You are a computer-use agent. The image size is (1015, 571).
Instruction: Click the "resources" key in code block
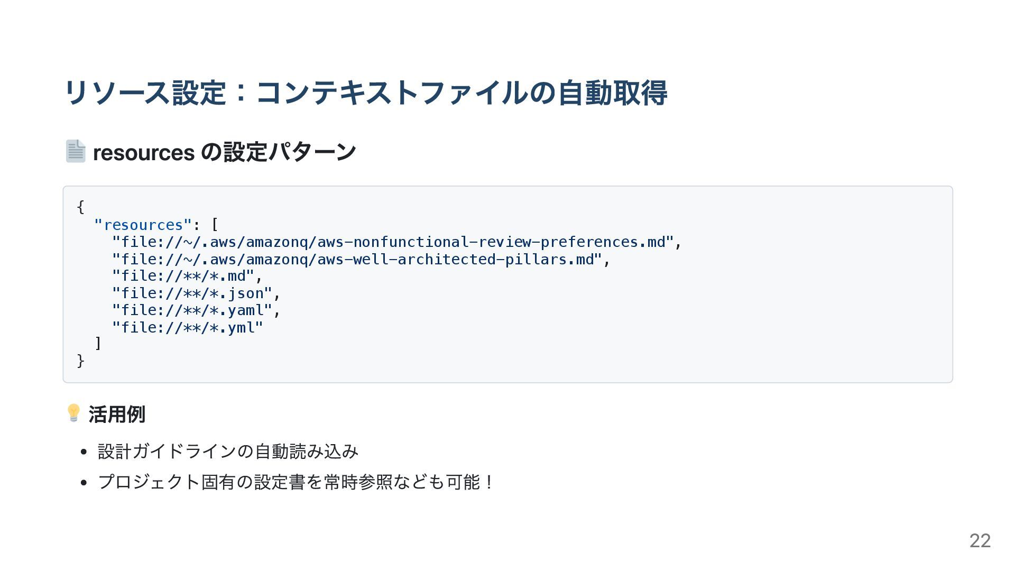143,225
